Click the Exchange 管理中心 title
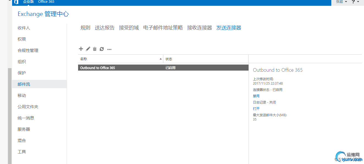This screenshot has height=164, width=364. (43, 14)
